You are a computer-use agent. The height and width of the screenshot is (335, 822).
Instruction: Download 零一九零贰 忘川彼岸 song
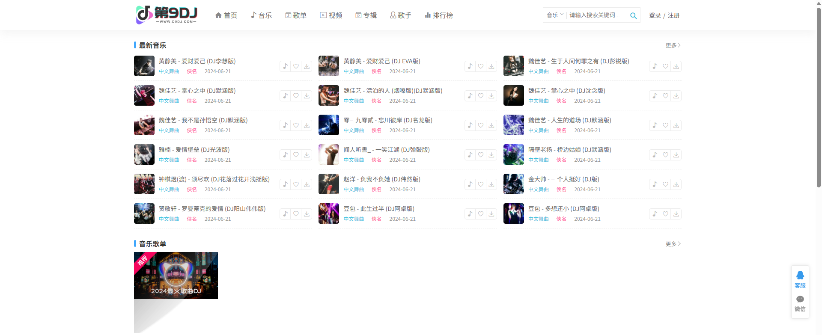(491, 125)
